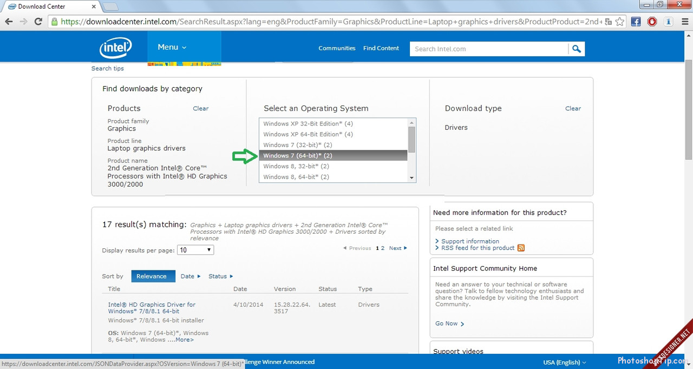This screenshot has width=693, height=369.
Task: Reload the page with the refresh icon
Action: [x=38, y=22]
